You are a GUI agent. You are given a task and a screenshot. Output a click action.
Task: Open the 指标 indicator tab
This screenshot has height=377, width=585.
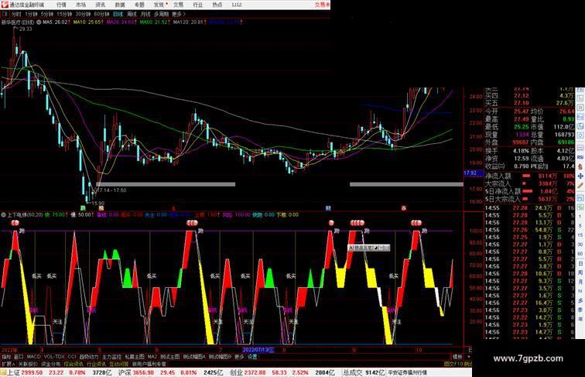pos(6,357)
